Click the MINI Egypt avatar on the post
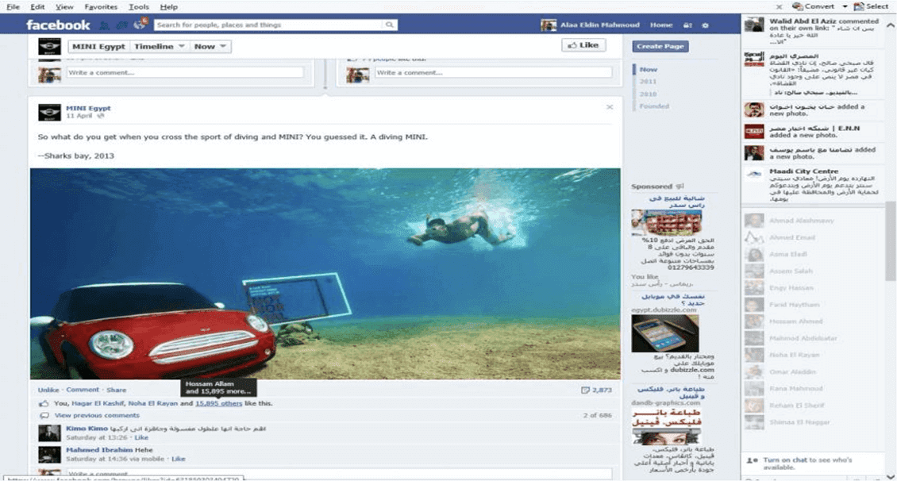 coord(49,112)
